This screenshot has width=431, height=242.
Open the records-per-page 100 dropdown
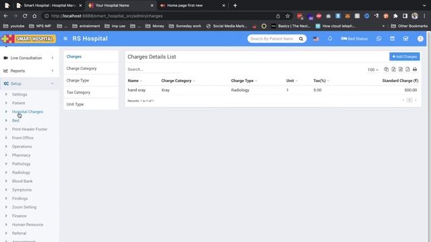click(372, 70)
